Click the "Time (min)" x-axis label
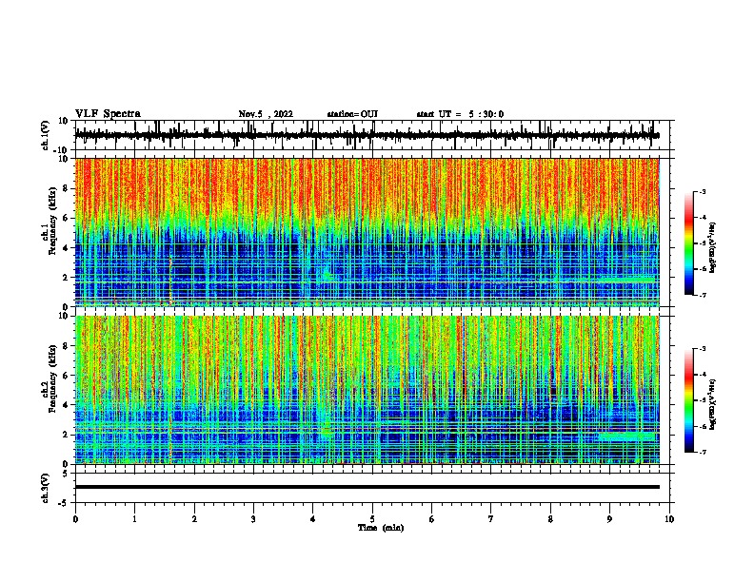The width and height of the screenshot is (754, 582). pos(381,528)
